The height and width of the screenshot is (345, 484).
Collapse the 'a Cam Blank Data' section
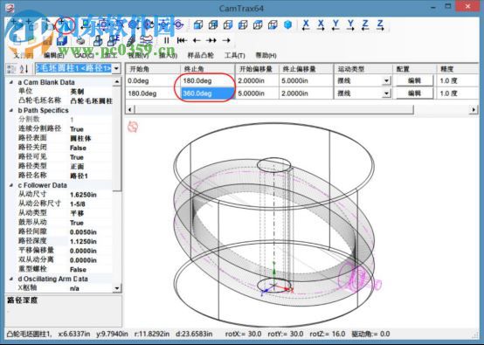(x=11, y=82)
